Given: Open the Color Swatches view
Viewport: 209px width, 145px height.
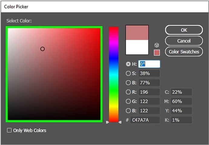Looking at the screenshot, I should pyautogui.click(x=184, y=51).
